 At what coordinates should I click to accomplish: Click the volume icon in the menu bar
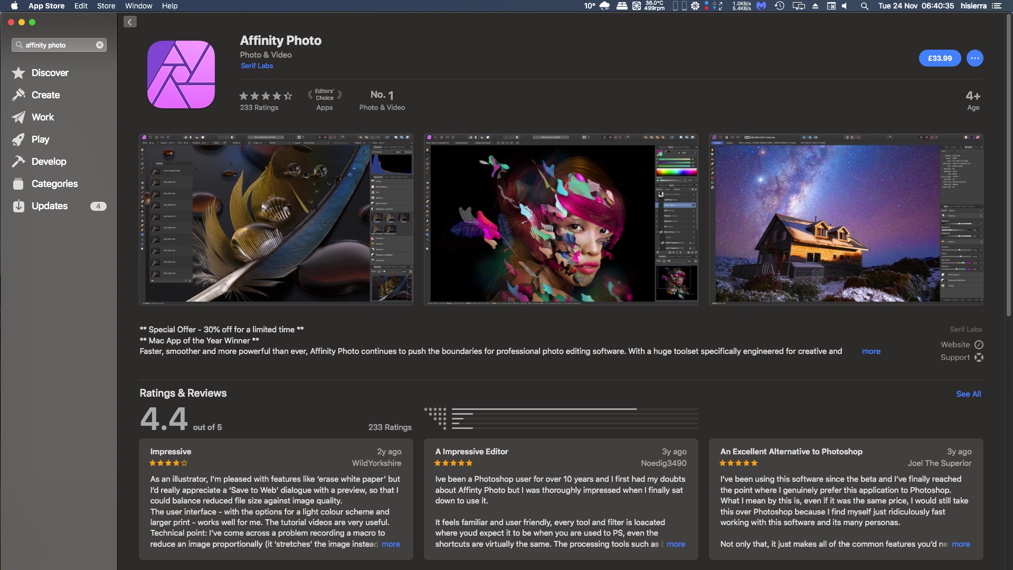[845, 6]
